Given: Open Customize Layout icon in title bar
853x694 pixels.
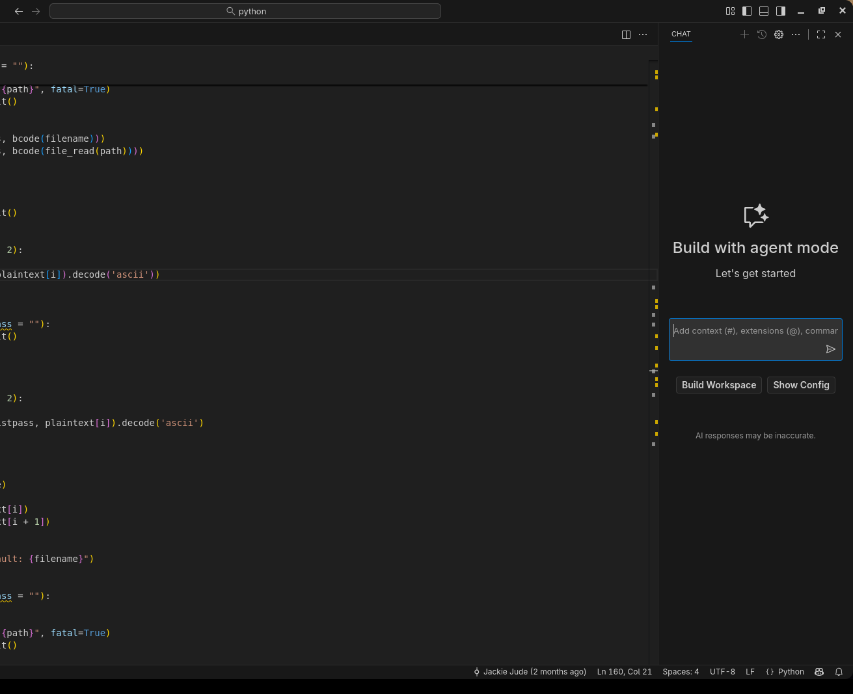Looking at the screenshot, I should click(x=730, y=11).
